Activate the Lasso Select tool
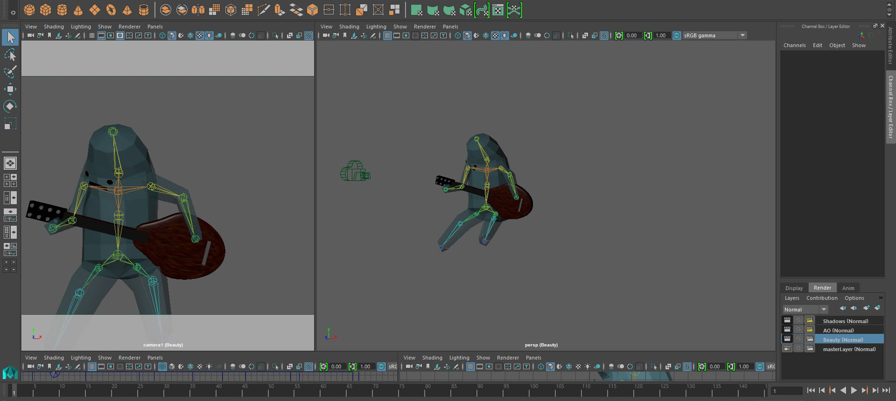 point(10,55)
